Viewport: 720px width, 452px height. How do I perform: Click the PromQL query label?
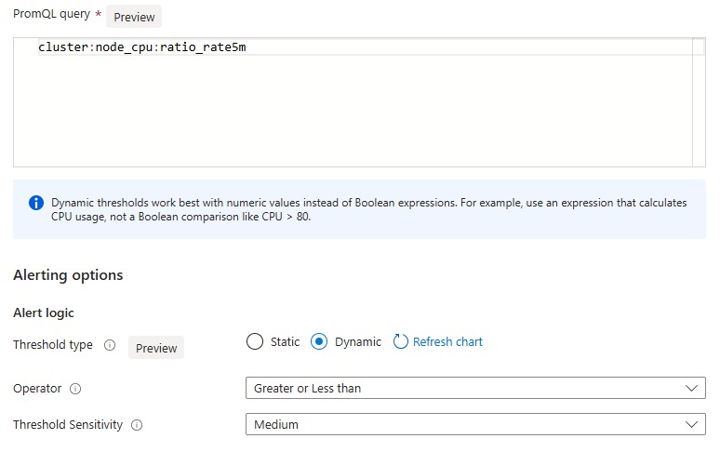(51, 14)
